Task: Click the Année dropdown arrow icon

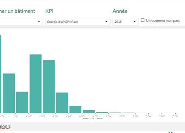Action: 135,22
